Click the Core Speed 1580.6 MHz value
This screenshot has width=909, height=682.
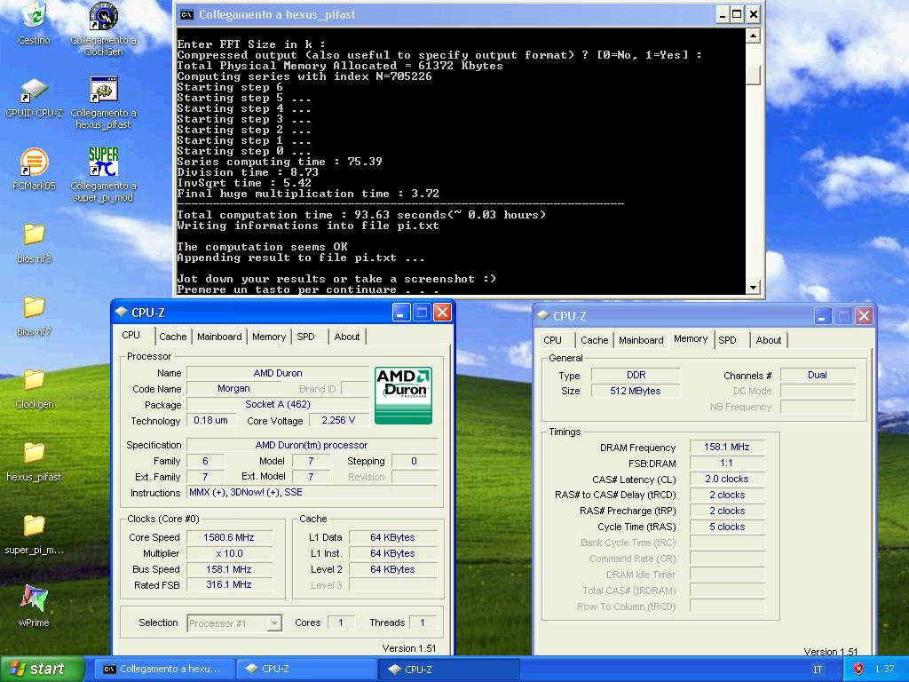(229, 537)
